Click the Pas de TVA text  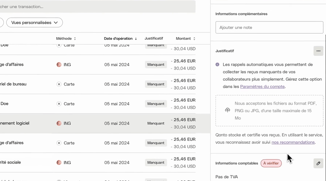227,177
